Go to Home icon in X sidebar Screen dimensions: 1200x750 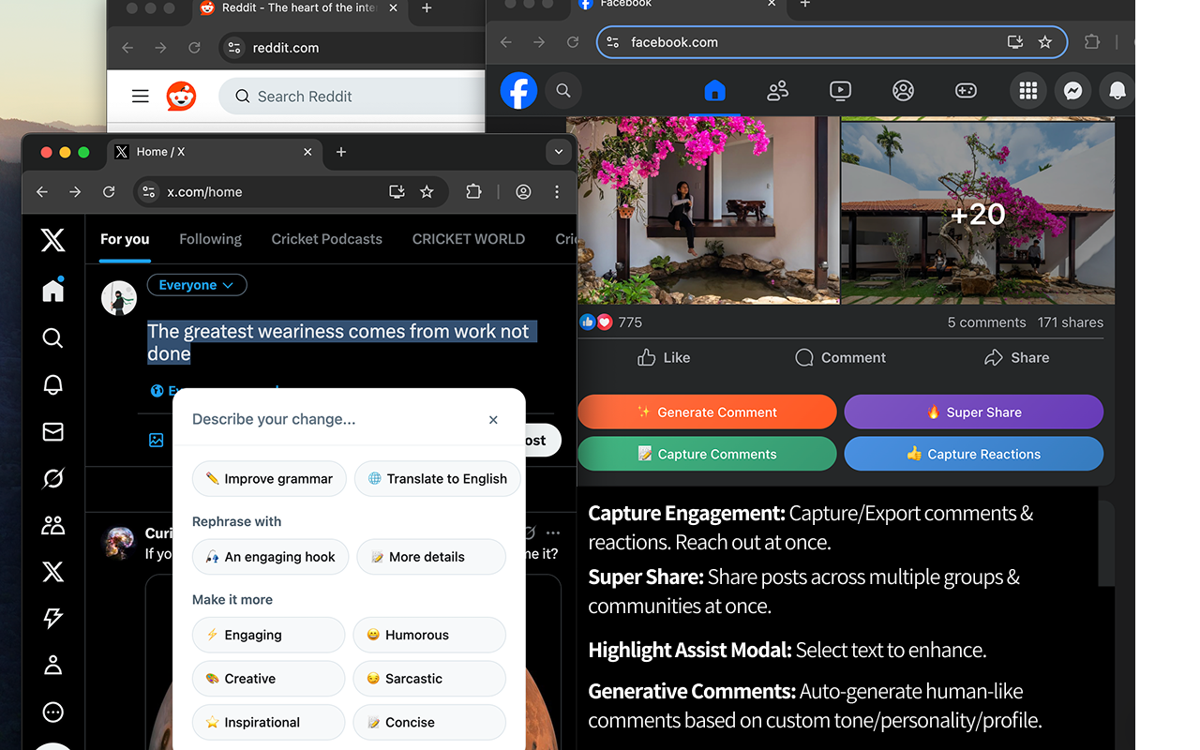[53, 291]
